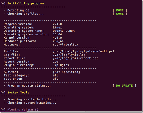Screen dimensions: 143x113
Task: Click the 'Test category:' label
Action: coord(16,76)
